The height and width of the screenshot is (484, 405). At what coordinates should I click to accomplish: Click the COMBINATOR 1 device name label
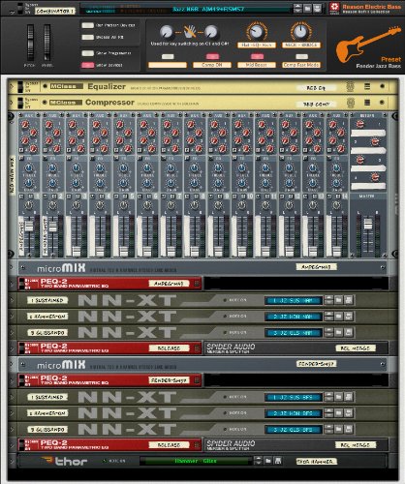point(54,11)
